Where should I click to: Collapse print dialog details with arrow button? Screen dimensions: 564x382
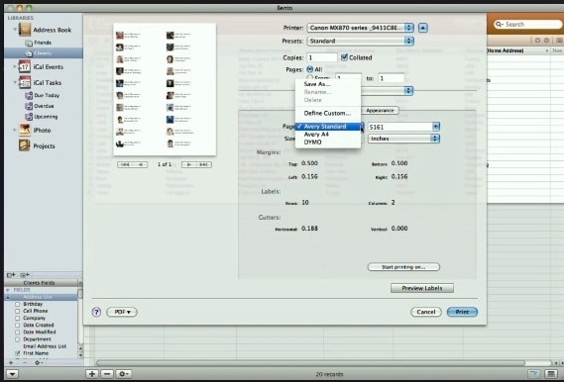(x=423, y=28)
